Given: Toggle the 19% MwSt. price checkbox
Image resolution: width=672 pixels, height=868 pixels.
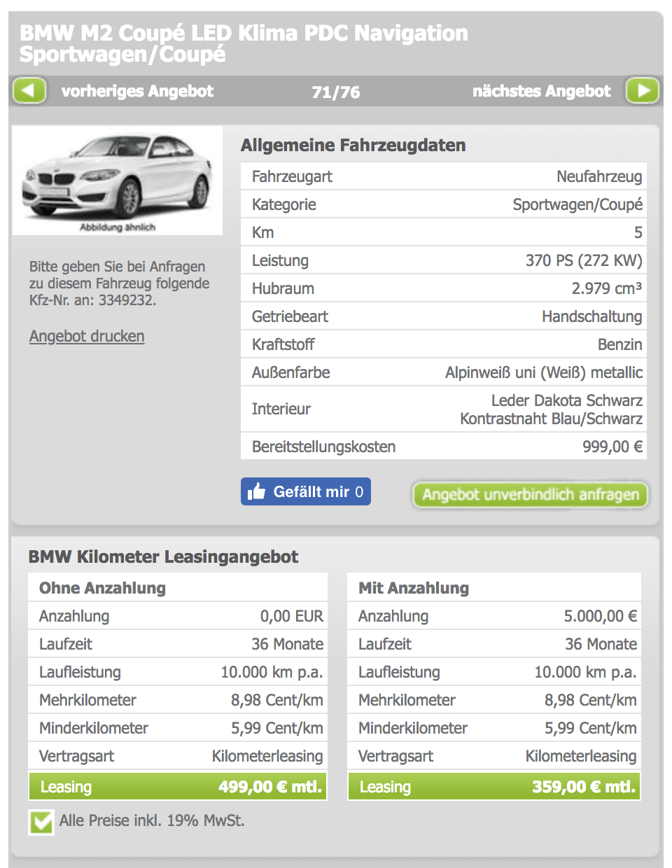Looking at the screenshot, I should coord(41,822).
